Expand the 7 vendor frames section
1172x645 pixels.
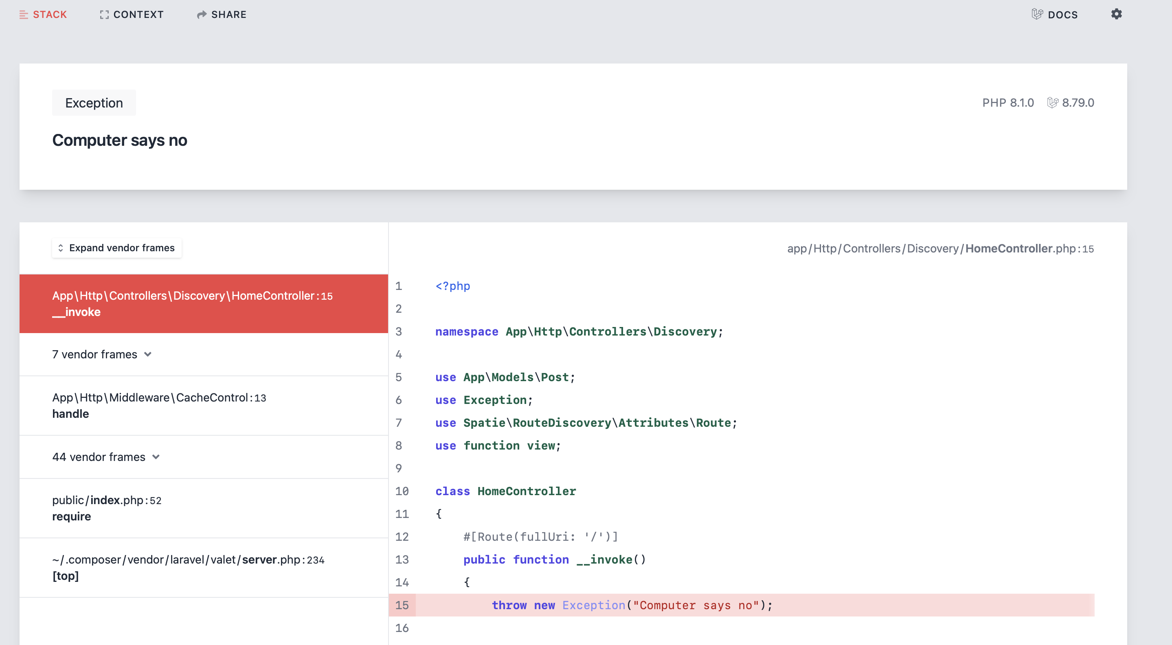coord(102,354)
